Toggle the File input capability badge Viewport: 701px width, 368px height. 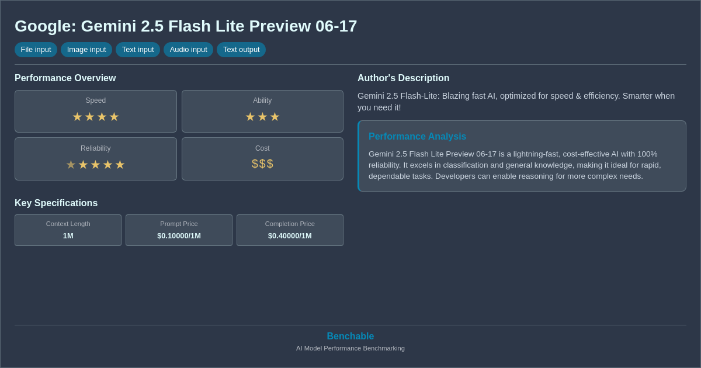click(x=36, y=50)
